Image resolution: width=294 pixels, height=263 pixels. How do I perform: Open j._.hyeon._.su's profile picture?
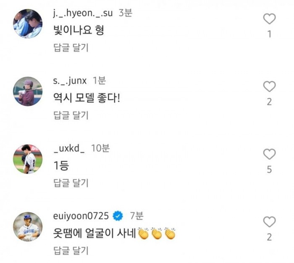click(x=28, y=24)
